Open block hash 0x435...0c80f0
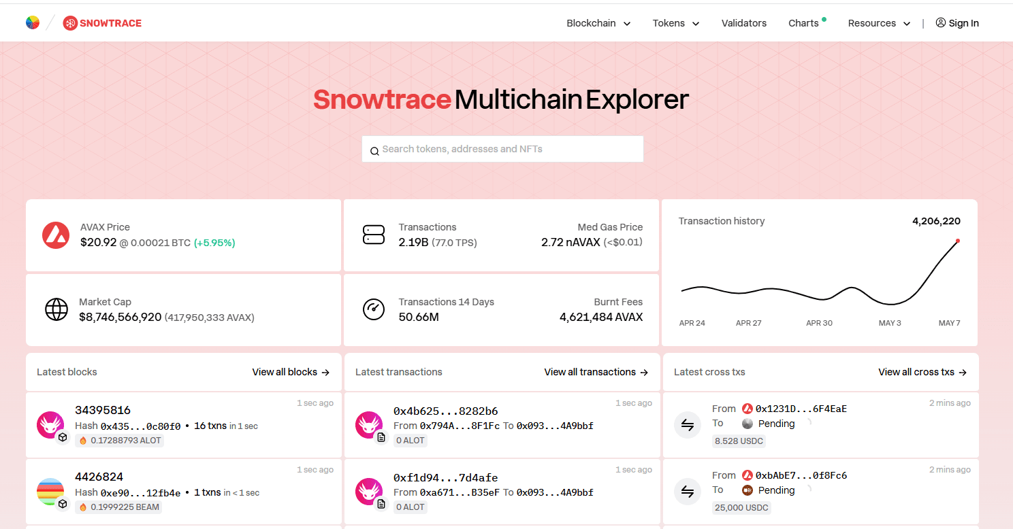Screen dimensions: 1013x529 [141, 426]
